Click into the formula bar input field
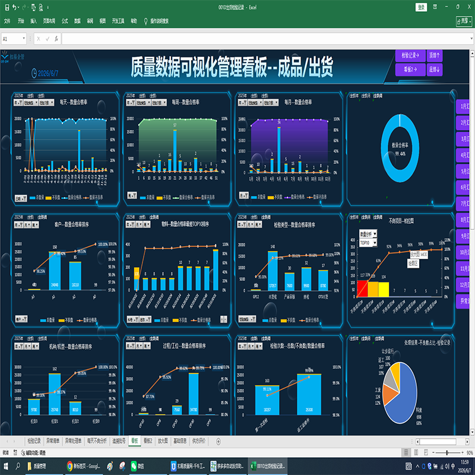Viewport: 475px width, 475px height. pos(265,39)
